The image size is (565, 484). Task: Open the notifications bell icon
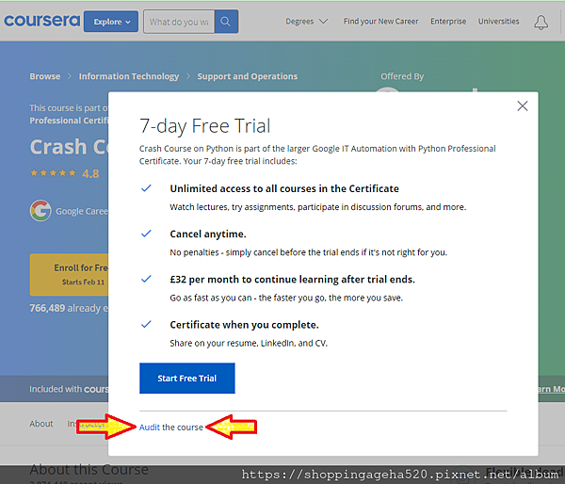[541, 23]
